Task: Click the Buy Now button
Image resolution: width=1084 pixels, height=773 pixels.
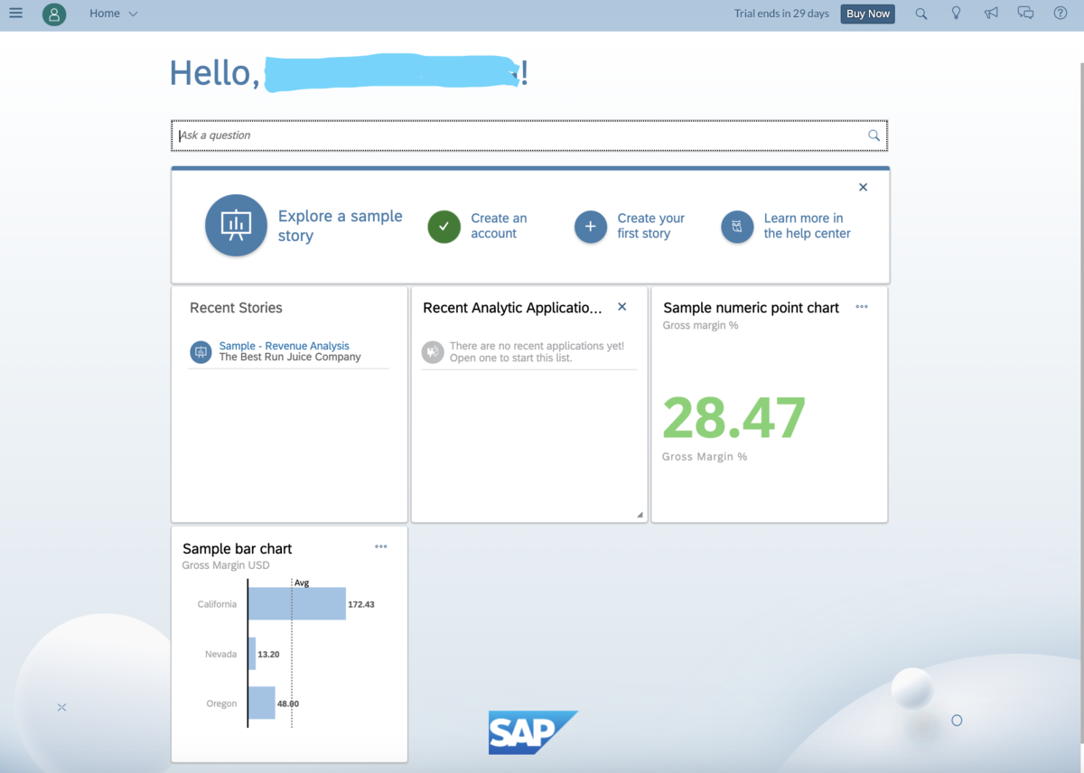Action: pyautogui.click(x=868, y=14)
